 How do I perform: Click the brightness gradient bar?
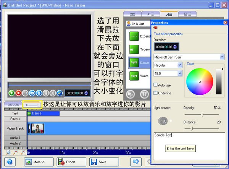coord(219,81)
